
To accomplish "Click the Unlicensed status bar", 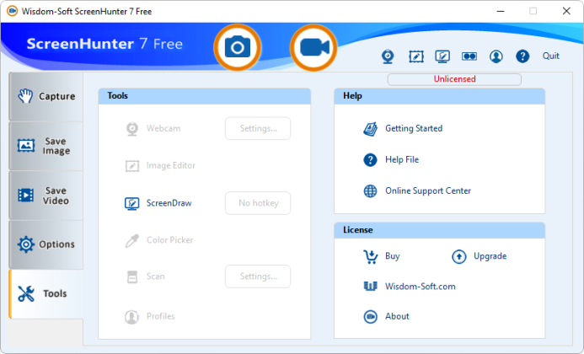I will tap(454, 79).
